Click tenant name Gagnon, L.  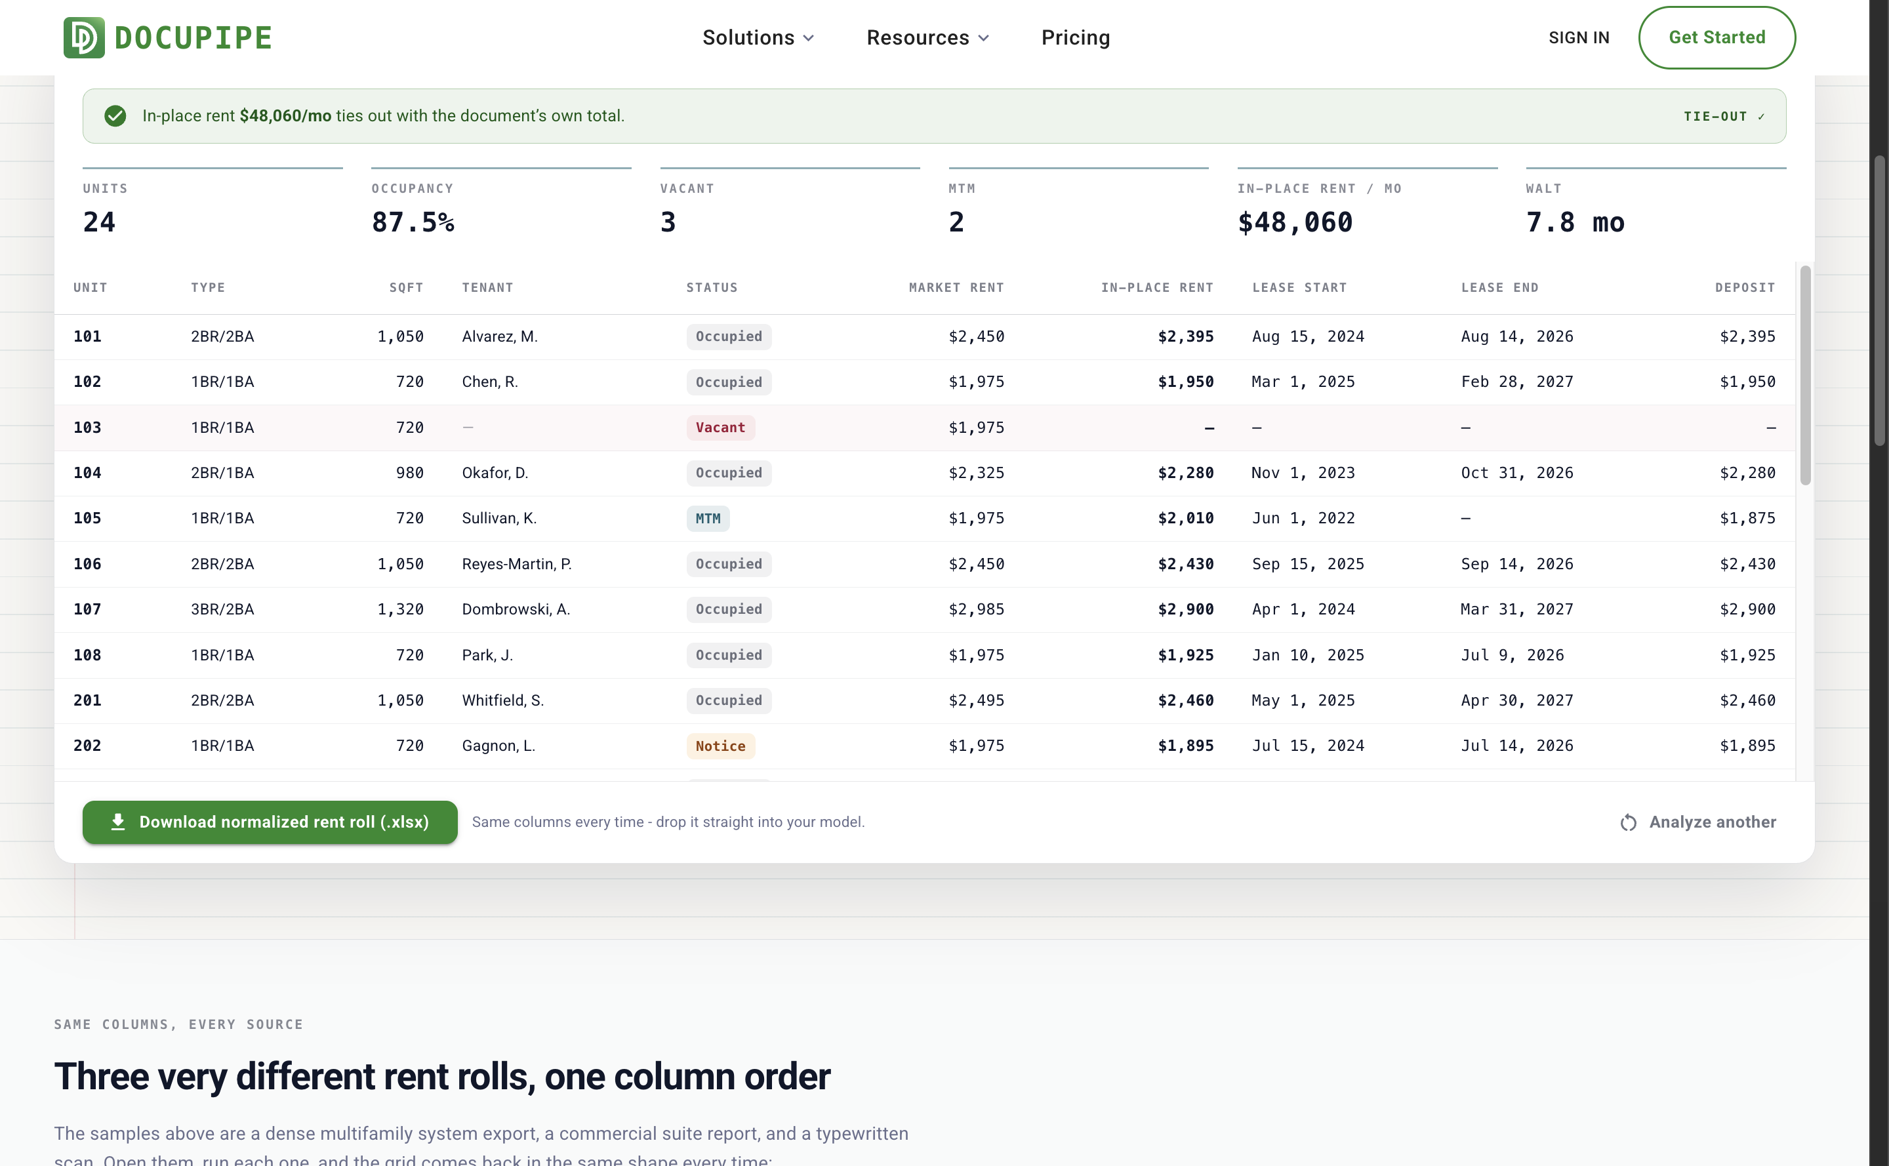[x=498, y=746]
